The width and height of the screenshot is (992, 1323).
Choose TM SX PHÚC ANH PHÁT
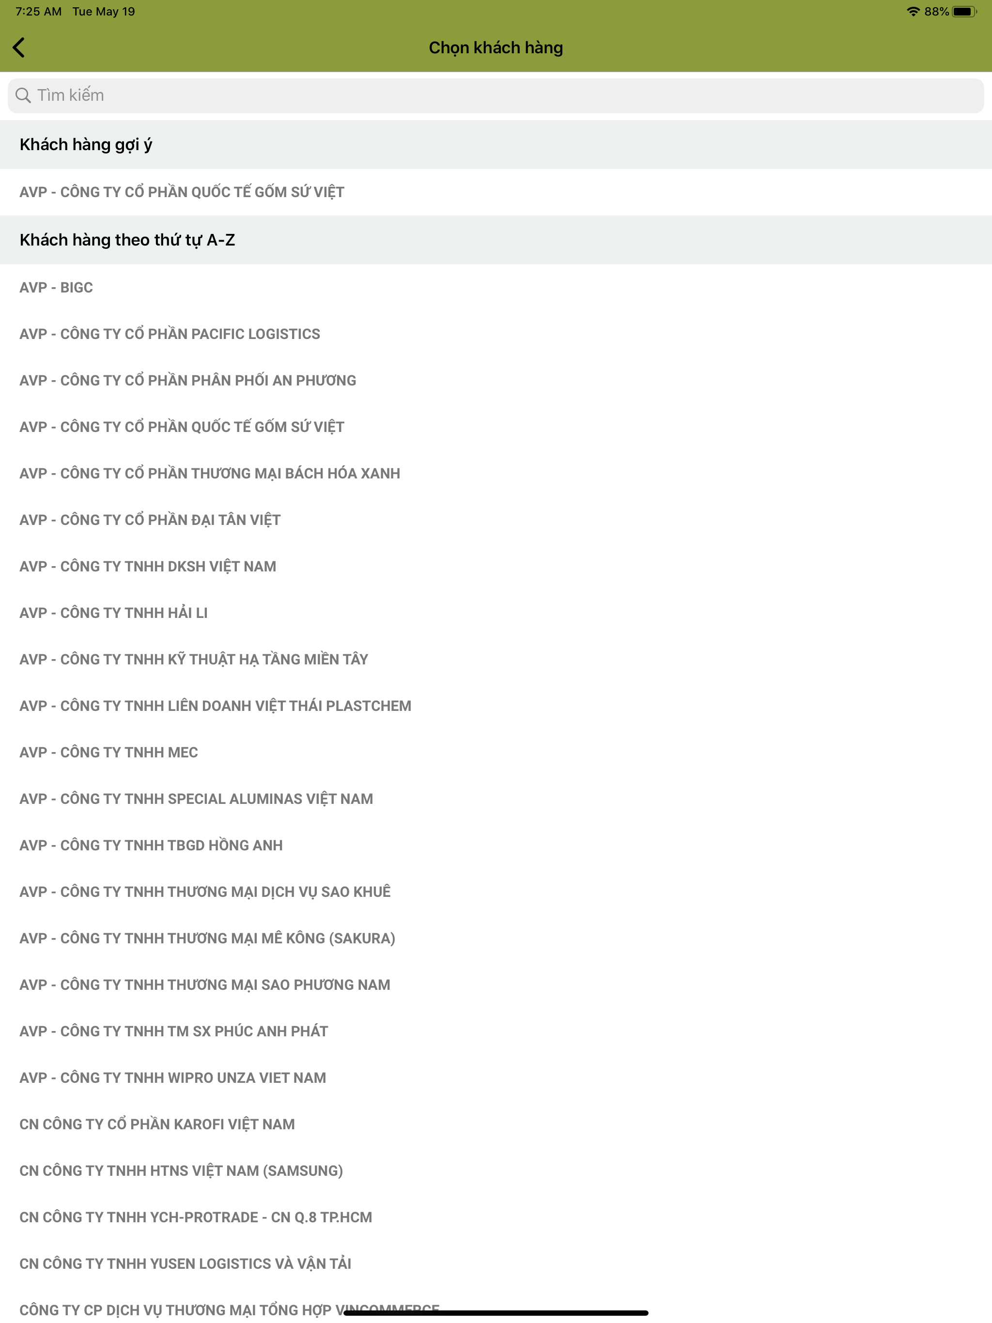[496, 1032]
